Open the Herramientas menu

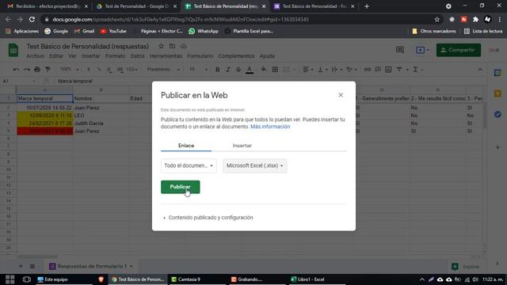point(166,56)
